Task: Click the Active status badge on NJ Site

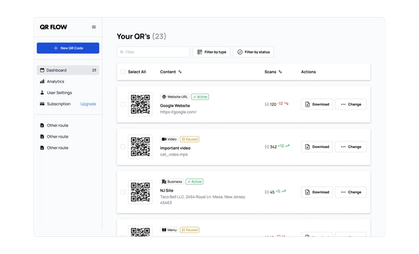Action: pos(194,181)
